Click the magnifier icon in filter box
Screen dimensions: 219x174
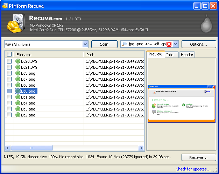tap(124, 44)
